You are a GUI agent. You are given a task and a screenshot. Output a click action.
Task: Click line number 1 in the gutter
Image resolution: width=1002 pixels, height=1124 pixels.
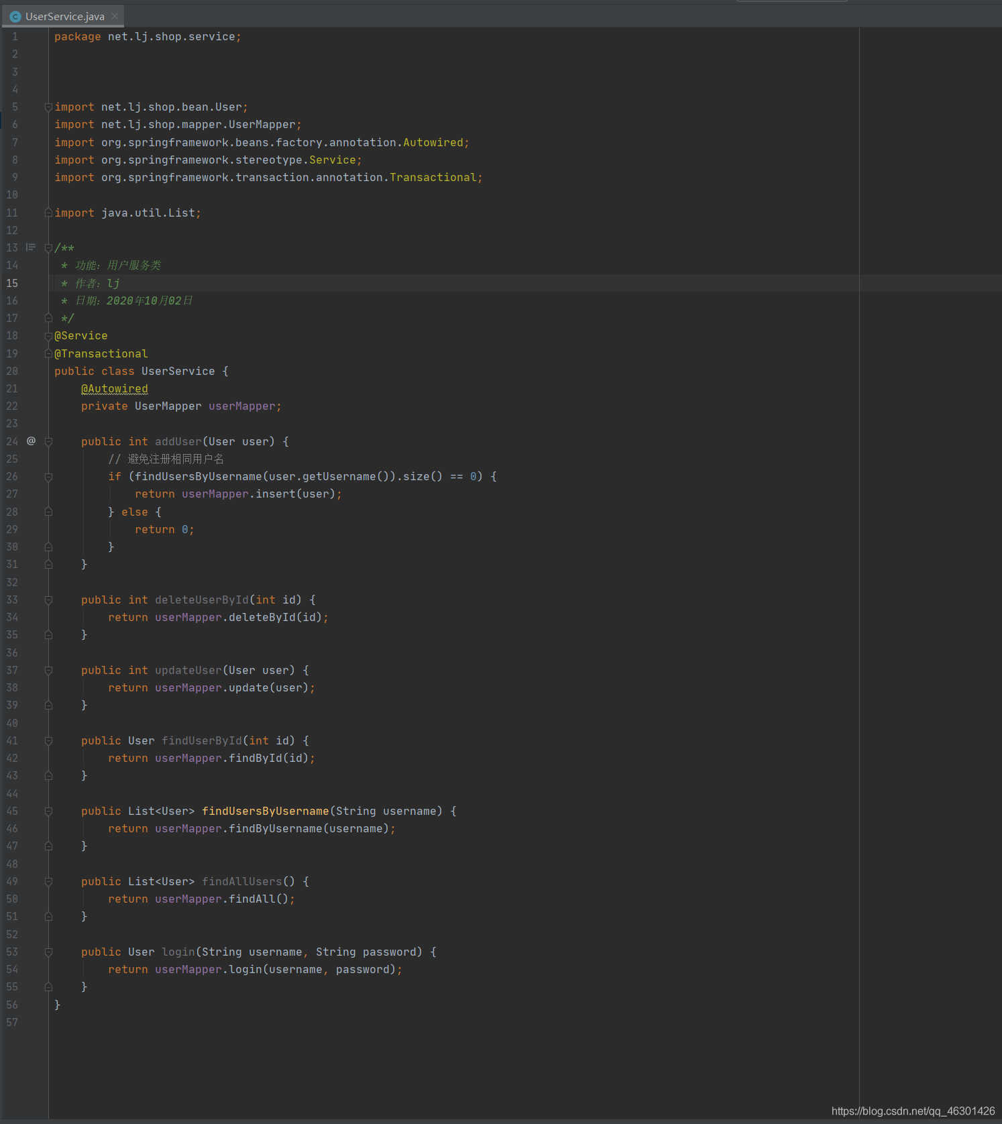(x=15, y=37)
